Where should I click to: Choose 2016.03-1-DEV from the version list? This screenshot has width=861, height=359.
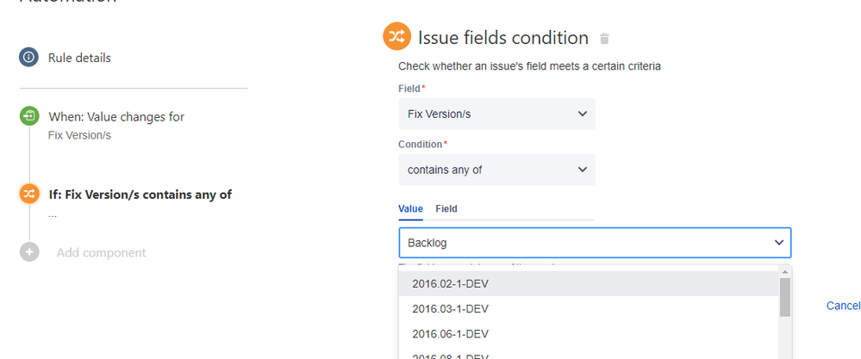[x=589, y=309]
